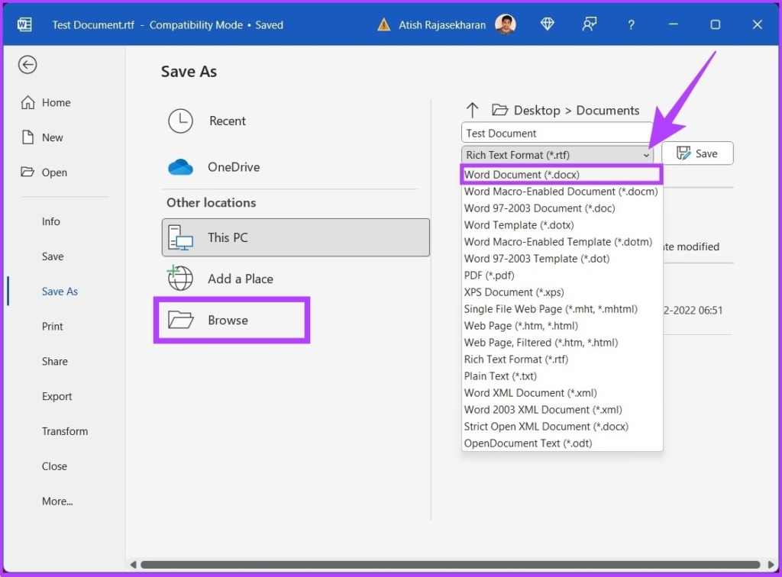Click the Test Document file name field
782x577 pixels.
557,133
